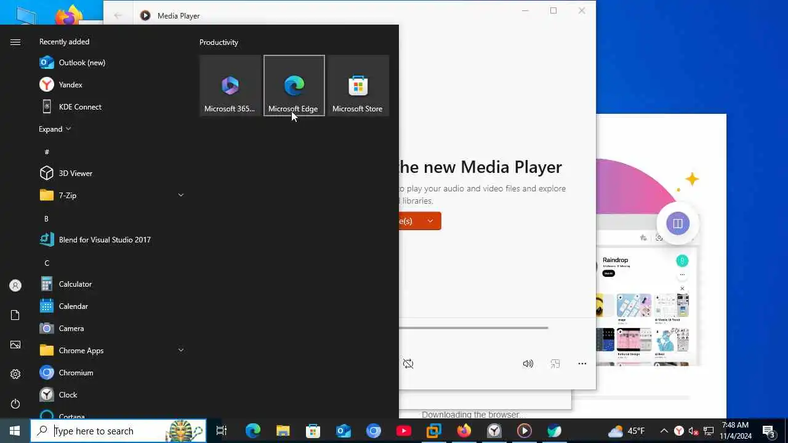Open the Microsoft 365 tile

click(230, 86)
